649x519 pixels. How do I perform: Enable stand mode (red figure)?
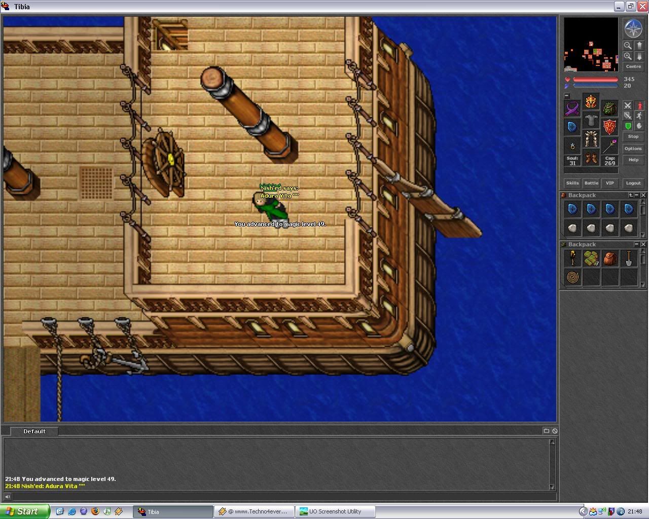pos(639,105)
